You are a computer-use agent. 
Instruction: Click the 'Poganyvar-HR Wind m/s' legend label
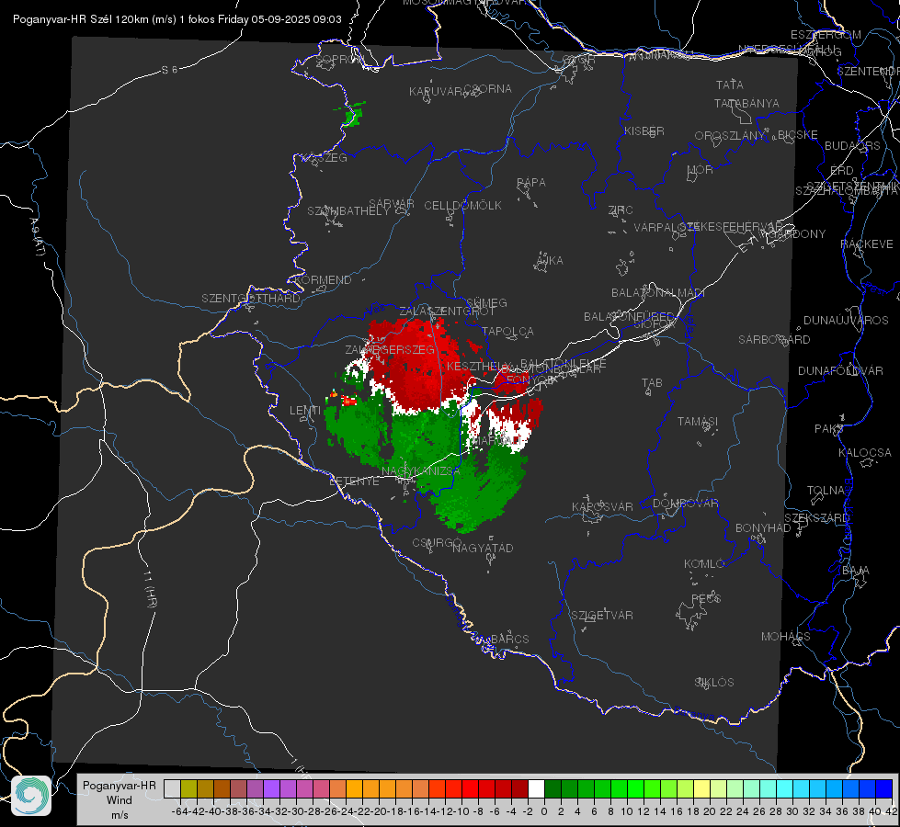coord(120,799)
